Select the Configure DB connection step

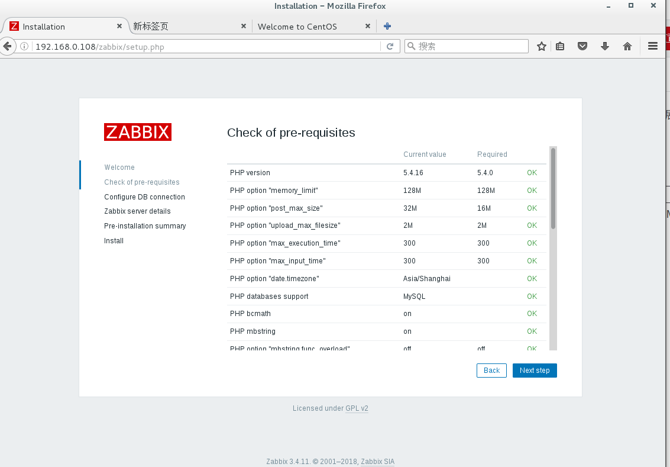click(x=144, y=197)
